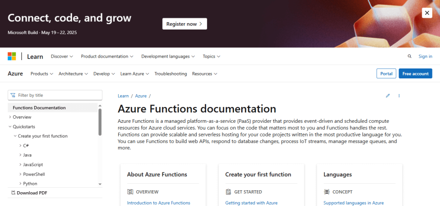
Task: Click the Free account button
Action: click(415, 73)
